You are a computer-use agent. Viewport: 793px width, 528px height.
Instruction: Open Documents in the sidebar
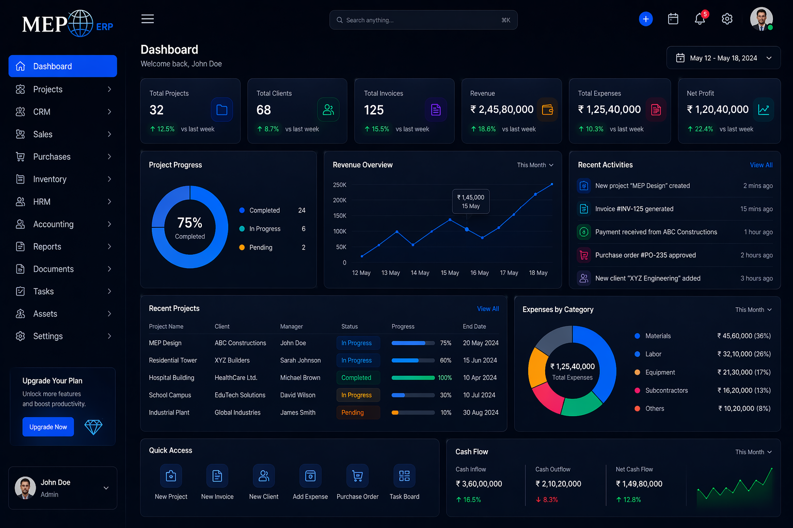pyautogui.click(x=62, y=269)
